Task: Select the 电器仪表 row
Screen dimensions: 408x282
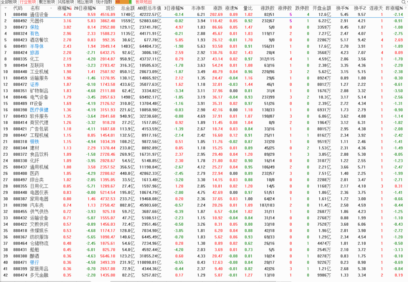Action: tap(203, 192)
